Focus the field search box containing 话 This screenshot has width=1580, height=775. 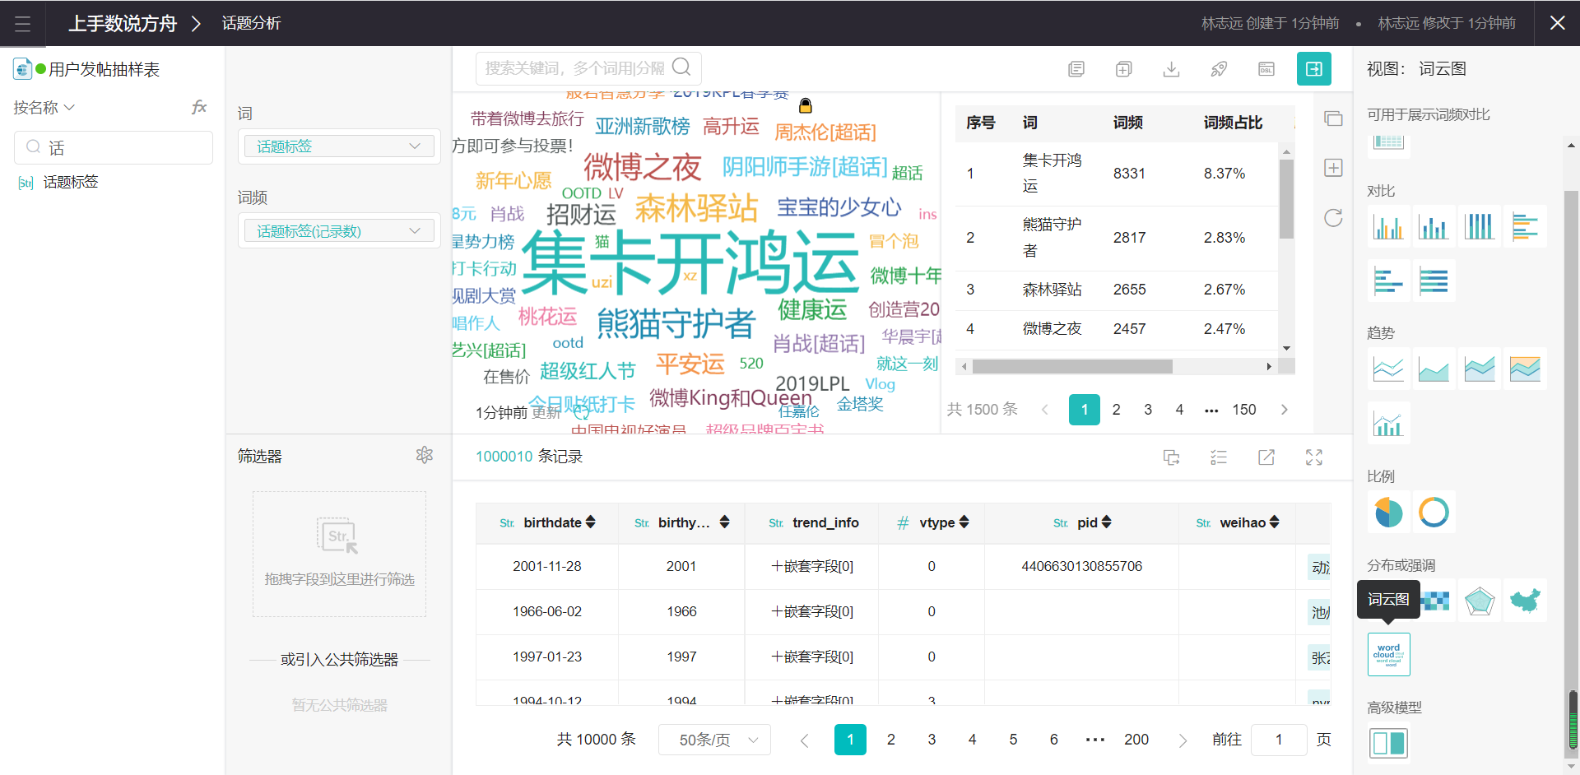click(114, 147)
